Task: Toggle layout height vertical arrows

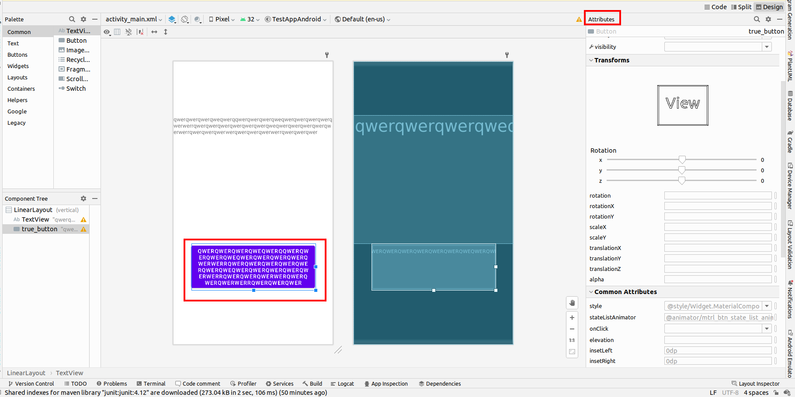Action: pos(166,32)
